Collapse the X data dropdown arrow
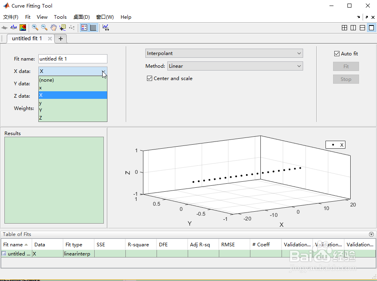Screen dimensions: 377x281 click(x=103, y=71)
